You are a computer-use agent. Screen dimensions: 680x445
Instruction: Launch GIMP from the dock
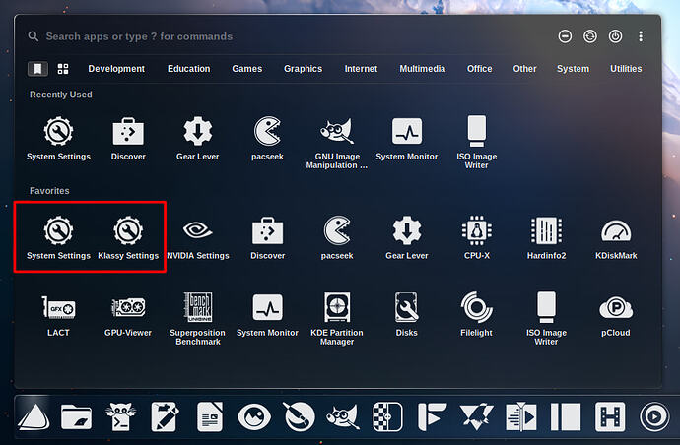[x=344, y=416]
